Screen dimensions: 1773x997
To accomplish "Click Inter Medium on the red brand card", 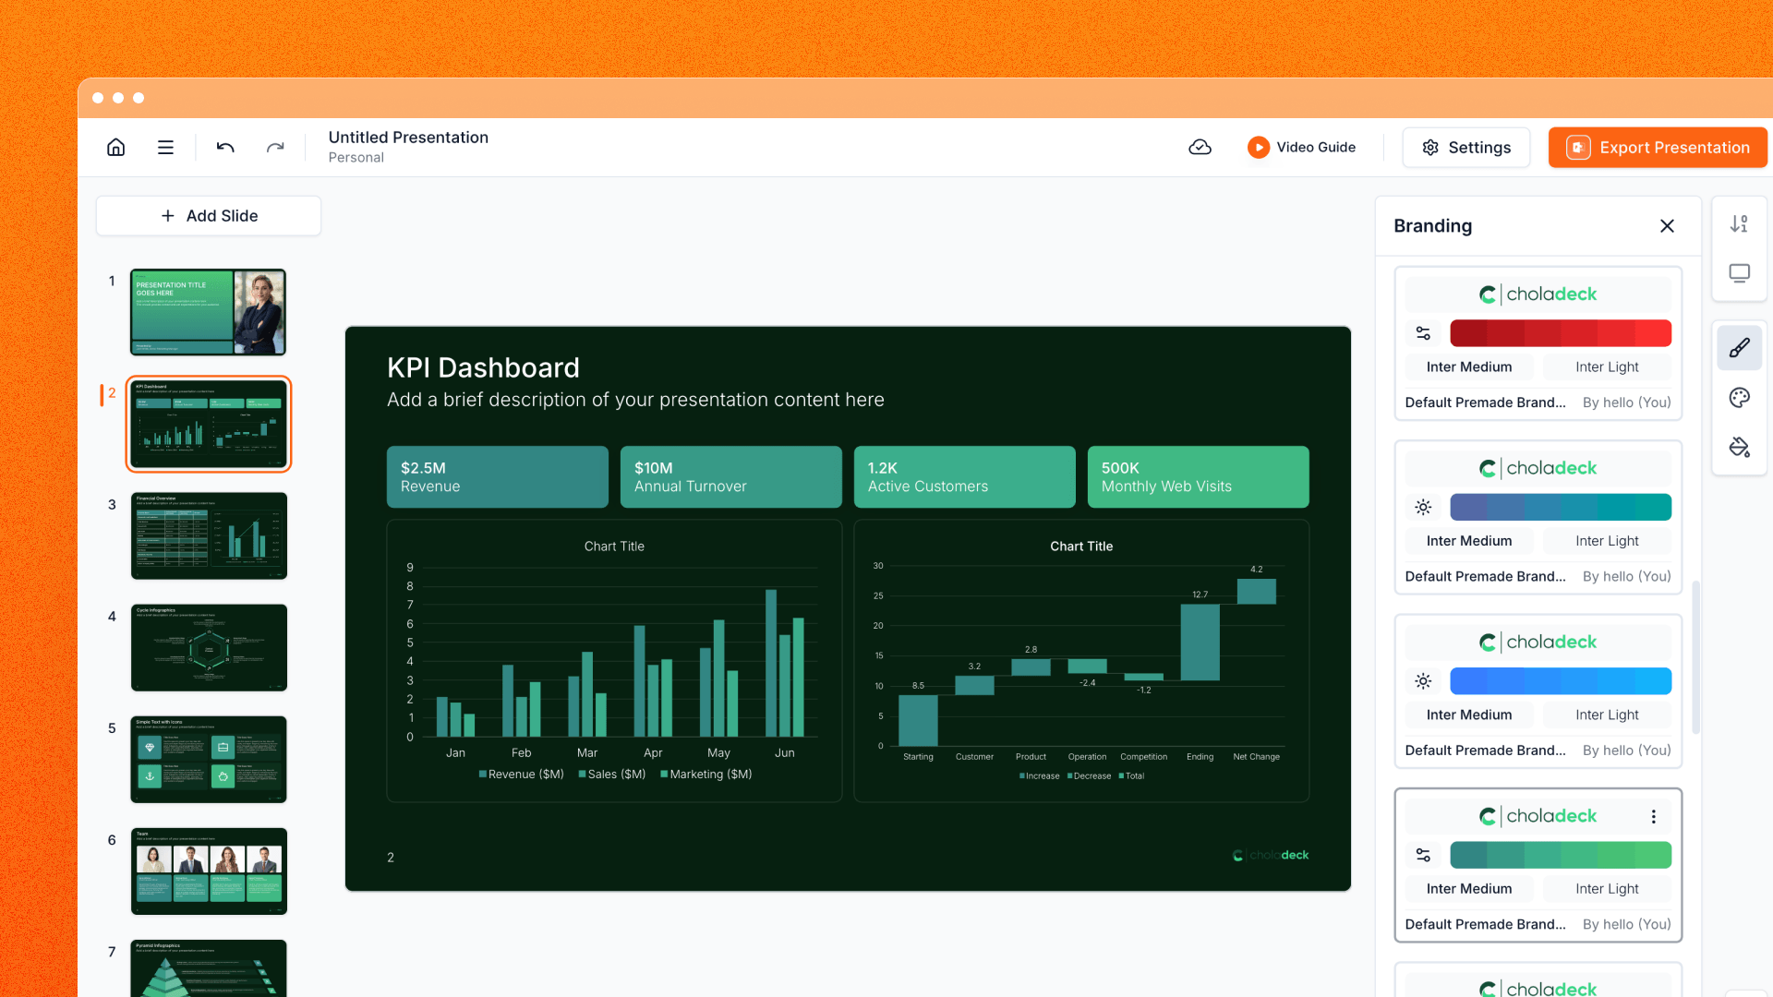I will point(1469,367).
